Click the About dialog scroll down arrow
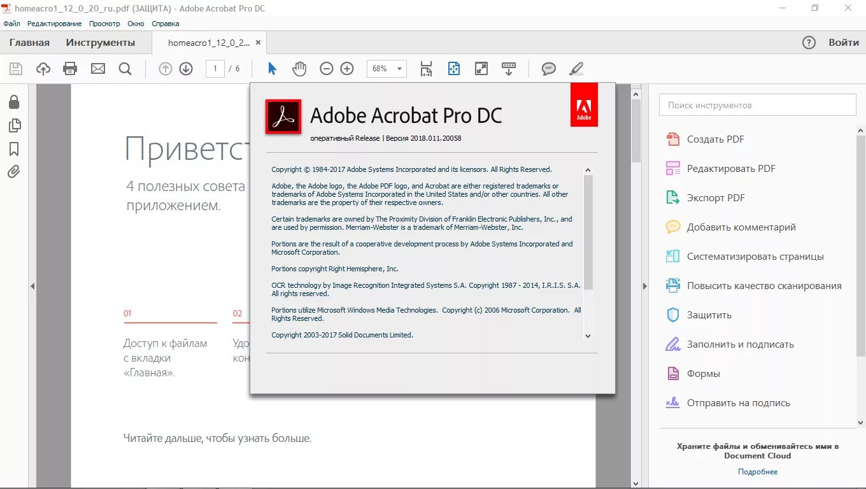The height and width of the screenshot is (489, 866). 588,336
